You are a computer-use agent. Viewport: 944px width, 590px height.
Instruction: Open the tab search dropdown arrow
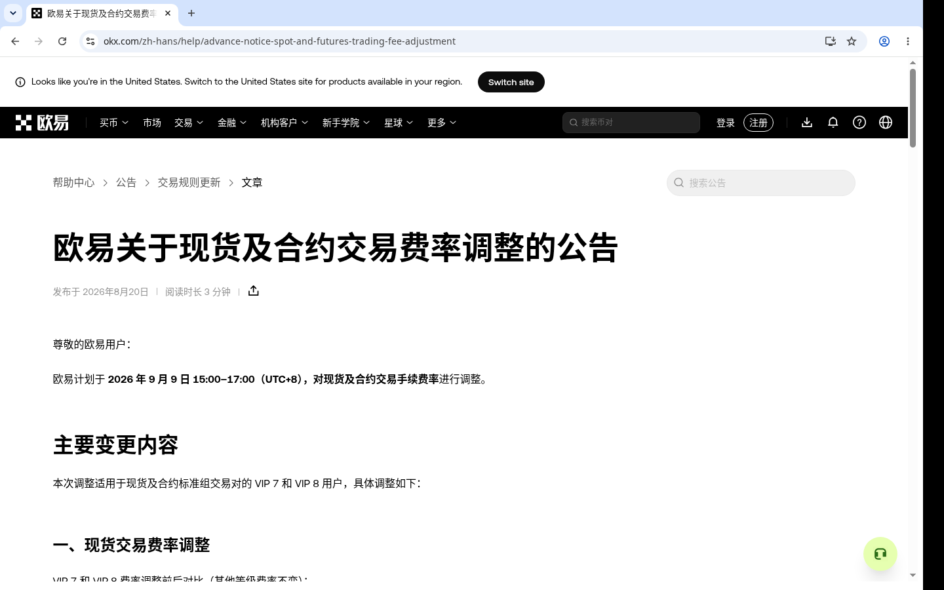(x=13, y=13)
